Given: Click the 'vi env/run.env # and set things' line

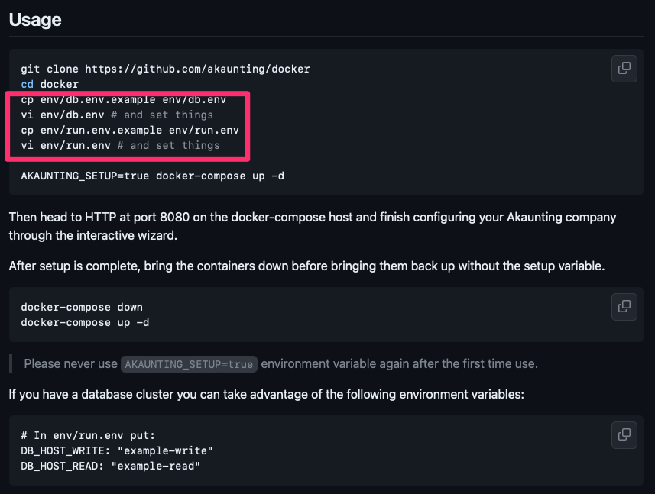Looking at the screenshot, I should [120, 146].
